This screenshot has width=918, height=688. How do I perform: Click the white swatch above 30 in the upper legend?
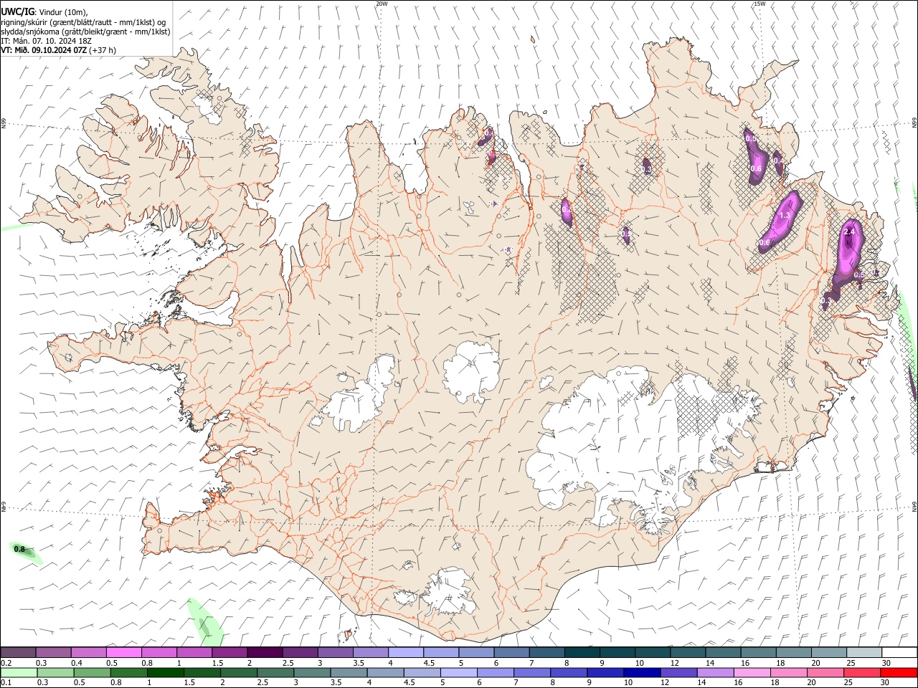(899, 653)
